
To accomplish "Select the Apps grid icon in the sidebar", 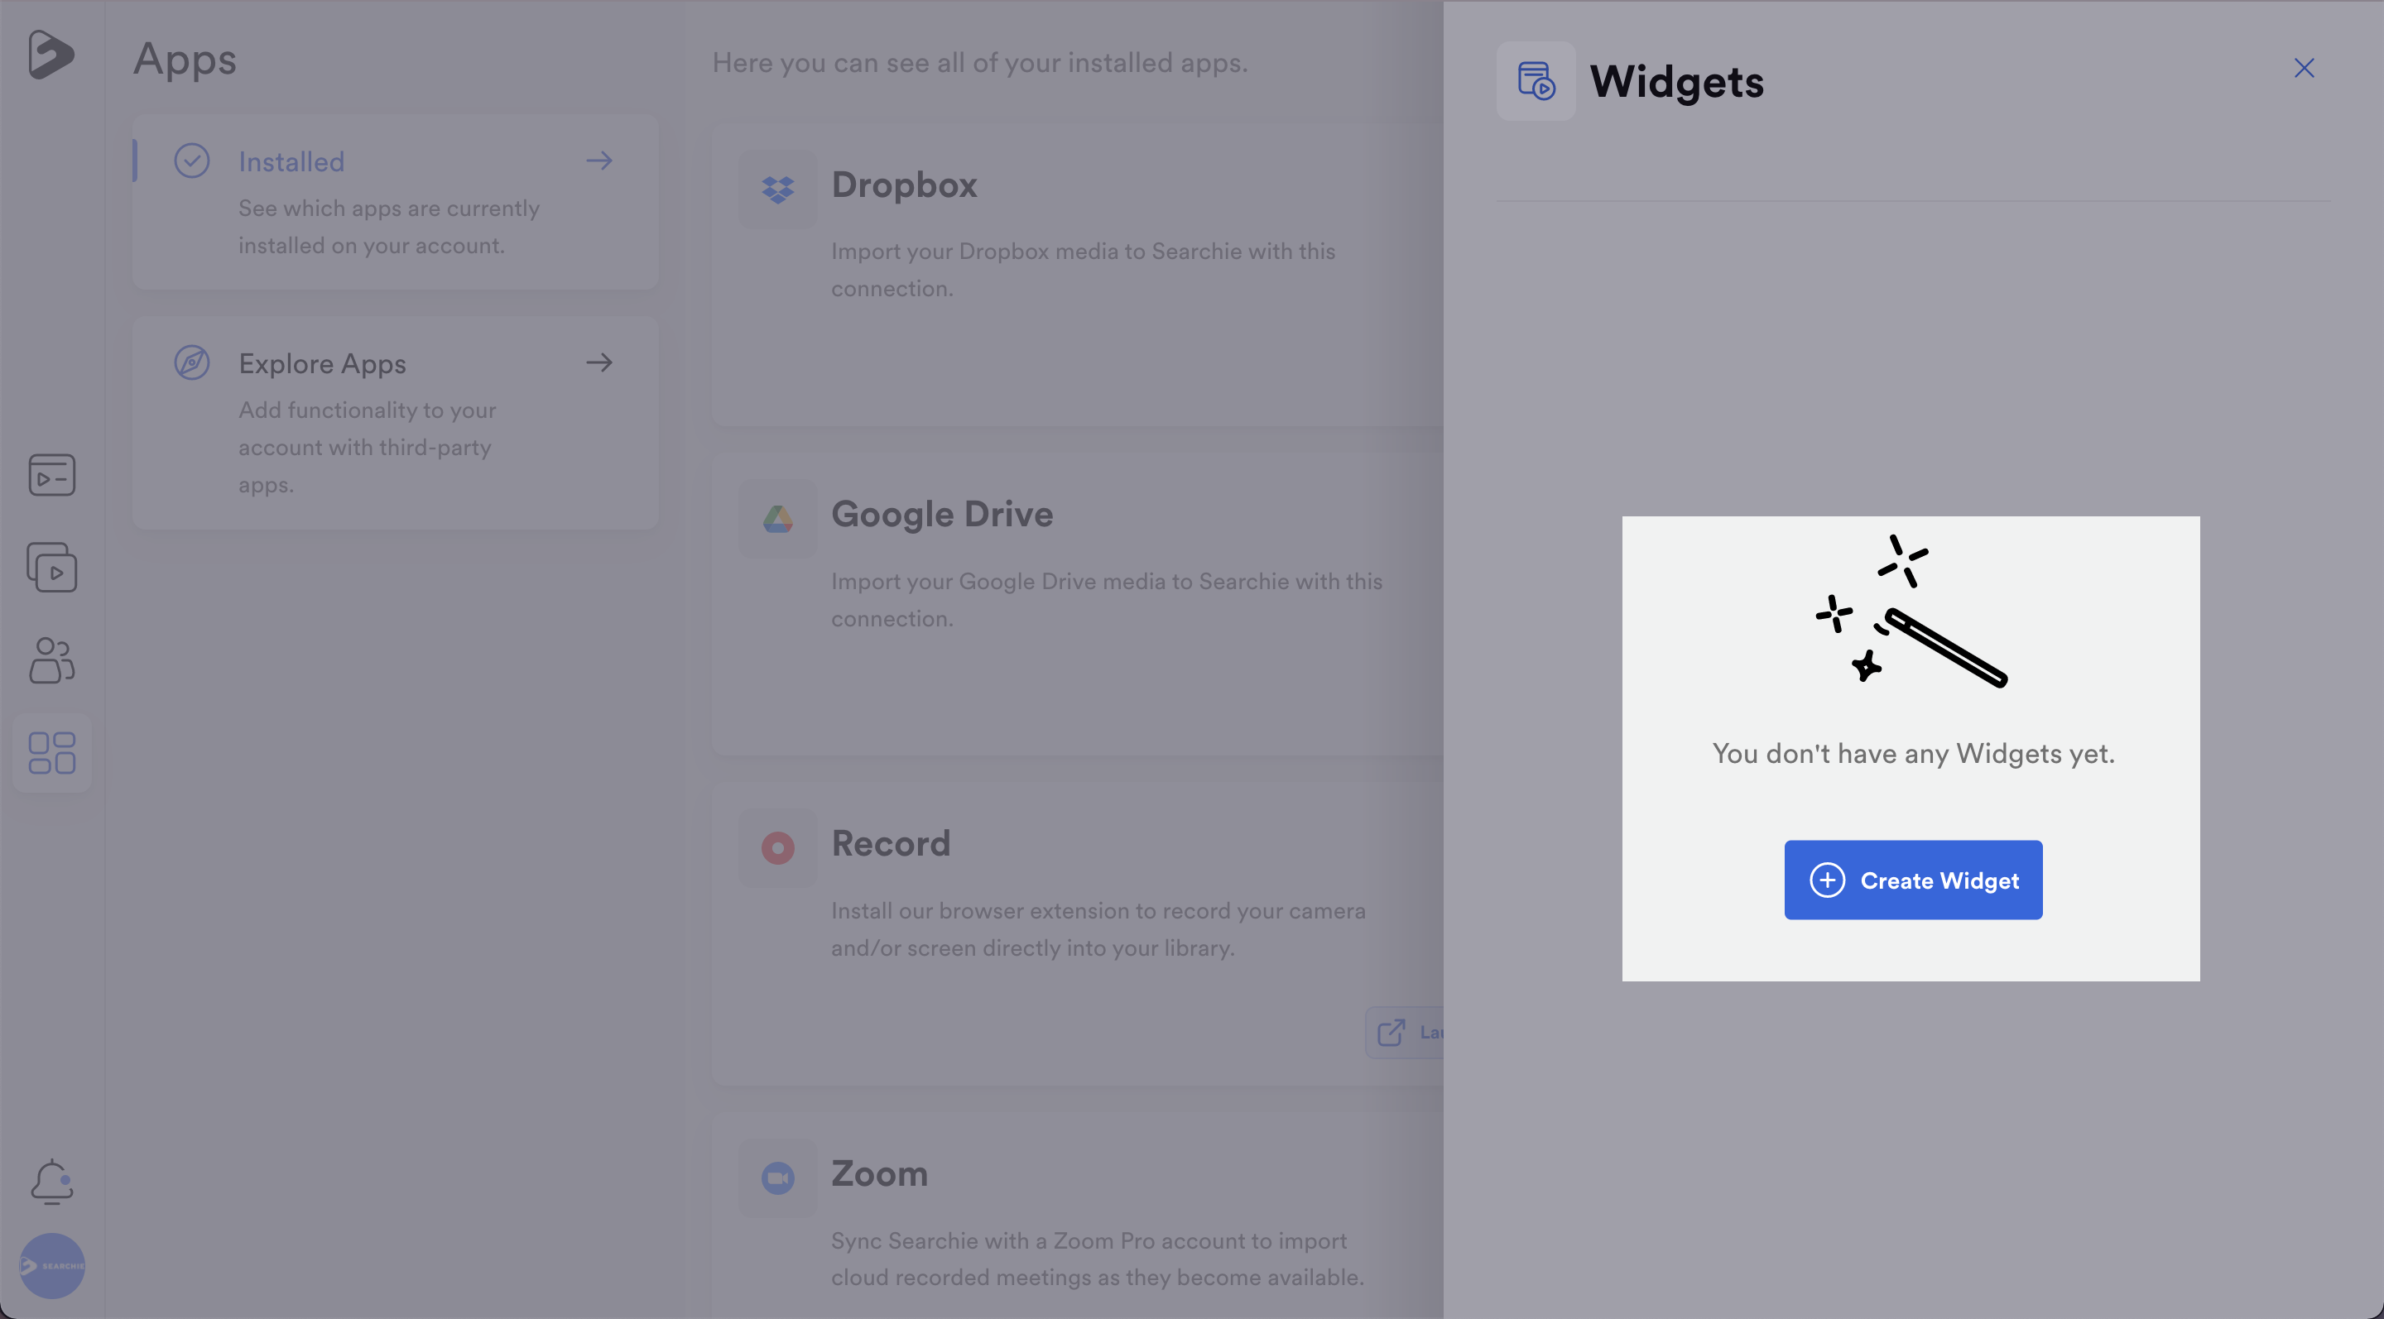I will [x=52, y=753].
